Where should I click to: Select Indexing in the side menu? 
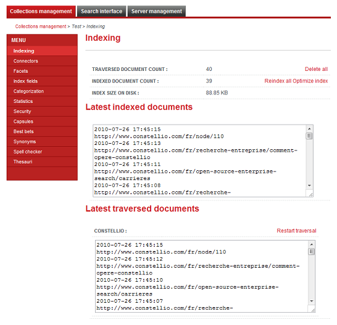tap(42, 51)
